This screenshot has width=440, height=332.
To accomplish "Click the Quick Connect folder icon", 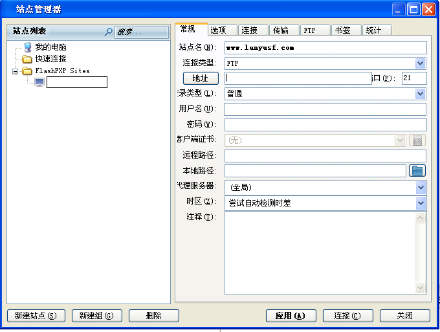I will point(27,59).
